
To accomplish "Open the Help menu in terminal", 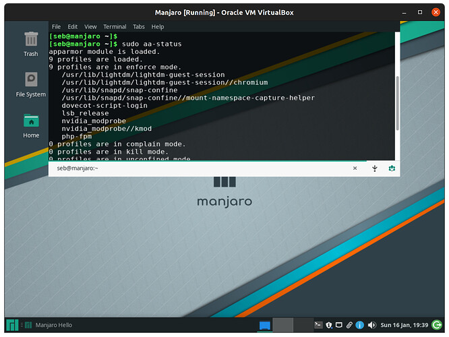I will point(158,27).
